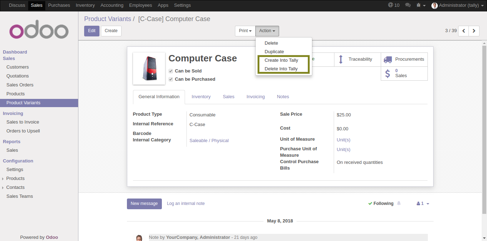
Task: Switch to the Sales form tab
Action: 229,97
